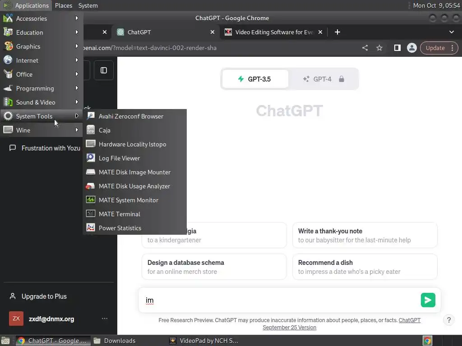Image resolution: width=462 pixels, height=346 pixels.
Task: Expand the Office submenu arrow
Action: tap(77, 74)
